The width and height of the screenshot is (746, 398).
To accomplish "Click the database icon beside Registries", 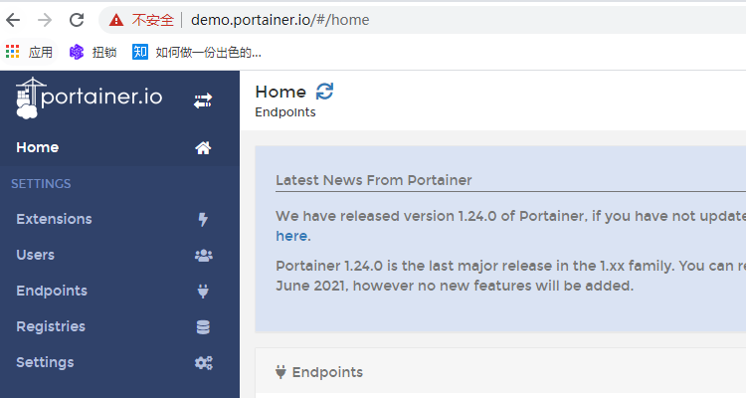I will [203, 327].
